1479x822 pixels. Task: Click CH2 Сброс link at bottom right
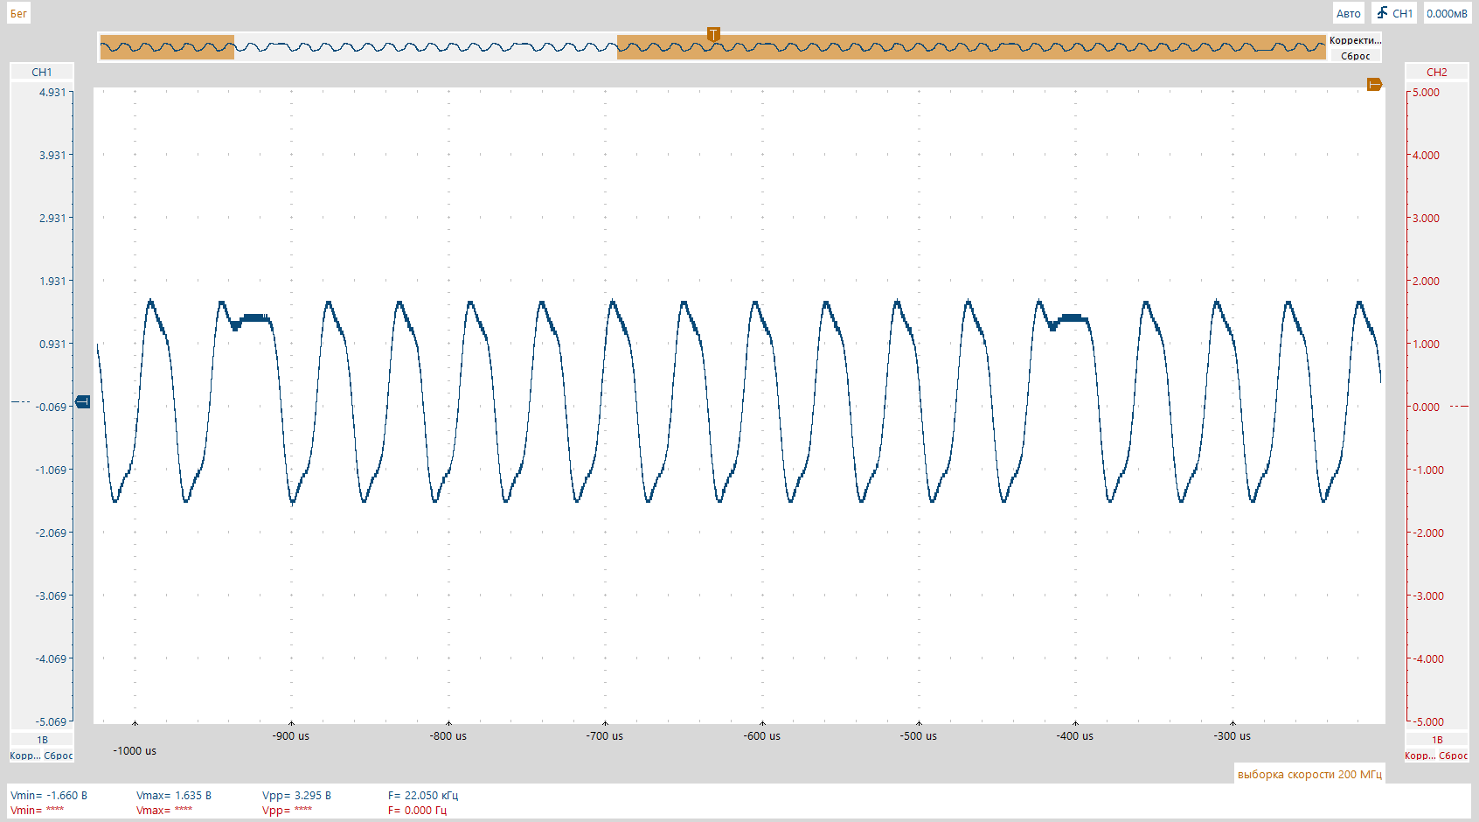(1454, 756)
